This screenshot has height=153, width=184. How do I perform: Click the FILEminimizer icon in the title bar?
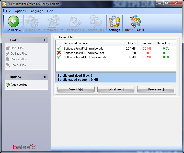tap(4, 4)
